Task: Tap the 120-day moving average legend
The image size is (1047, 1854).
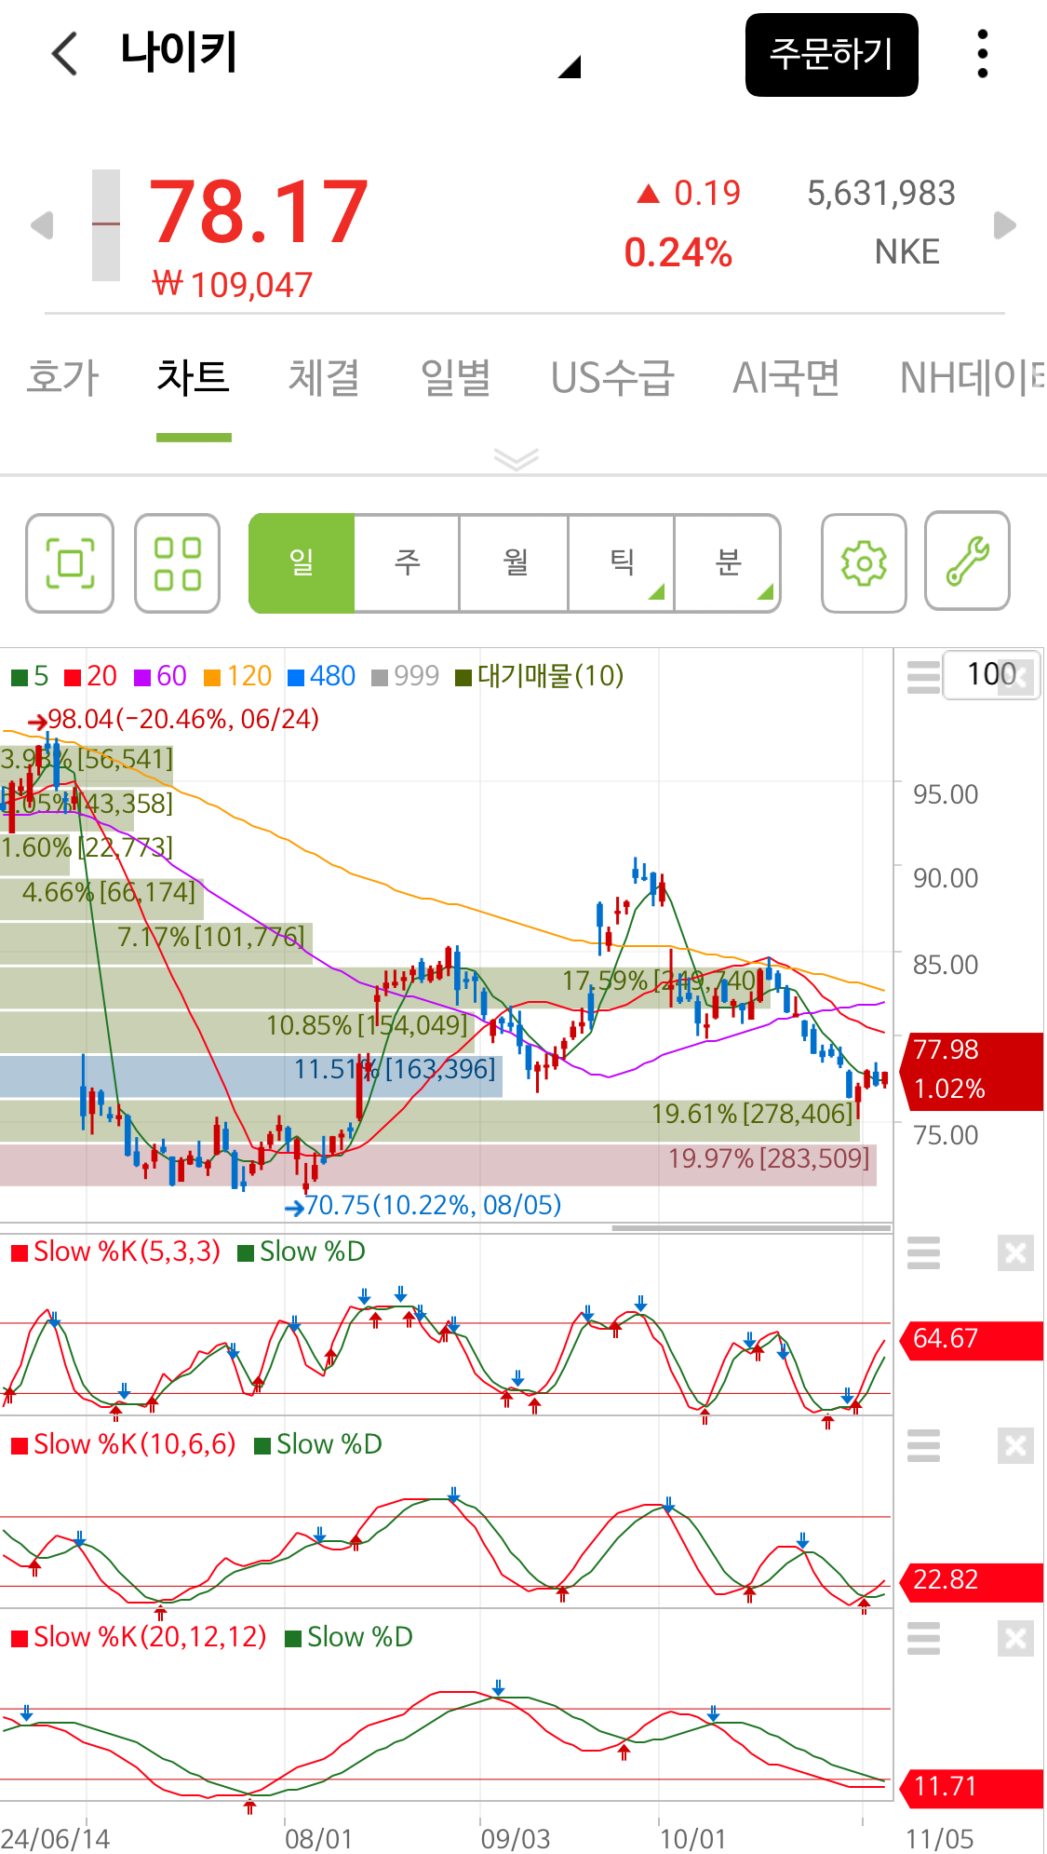Action: coord(238,676)
